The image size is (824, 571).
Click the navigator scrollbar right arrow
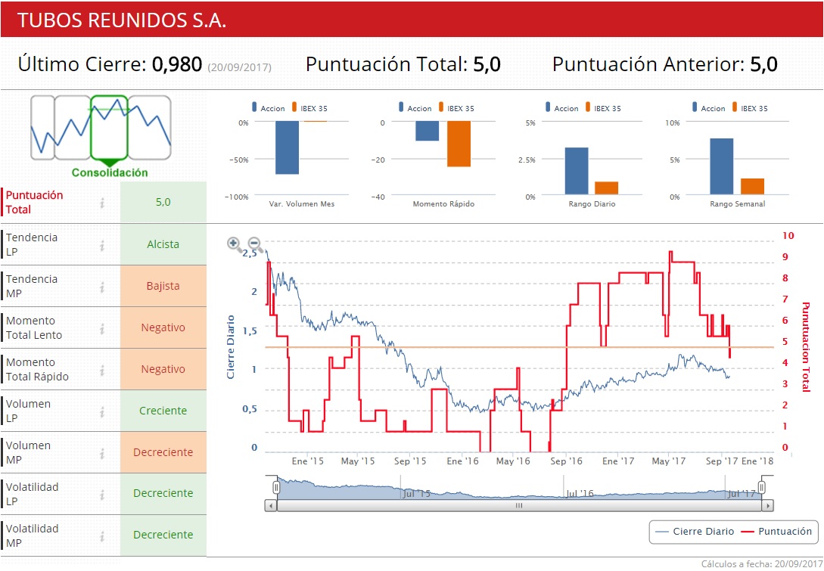pos(768,506)
